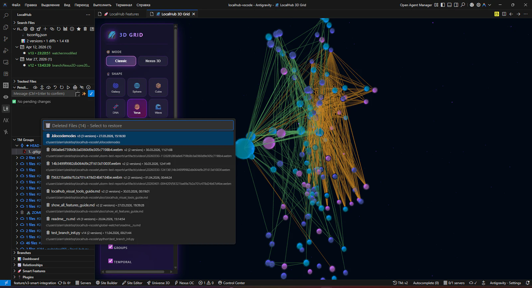Open Remote Explorer icon in activity bar
Viewport: 532px width, 288px height.
(x=6, y=62)
